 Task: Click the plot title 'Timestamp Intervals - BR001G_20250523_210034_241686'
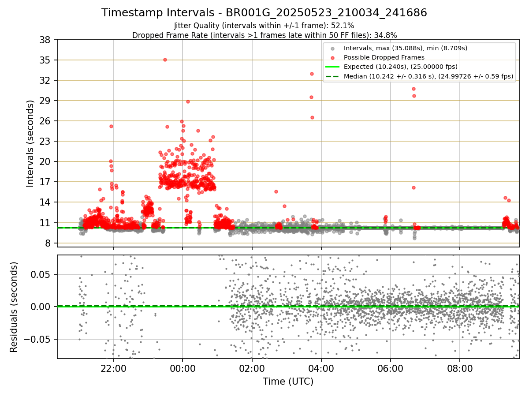pyautogui.click(x=264, y=13)
